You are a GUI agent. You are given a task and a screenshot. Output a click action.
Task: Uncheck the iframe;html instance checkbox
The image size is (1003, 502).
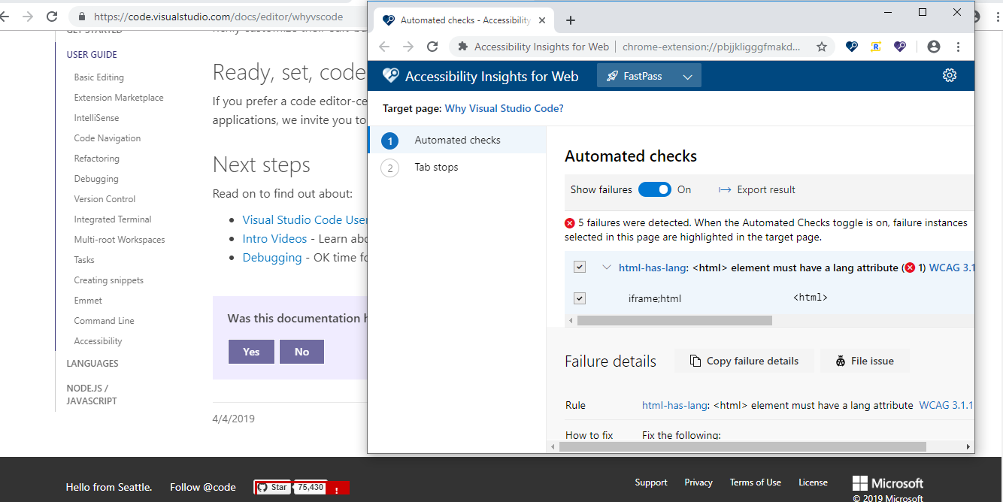pos(580,298)
